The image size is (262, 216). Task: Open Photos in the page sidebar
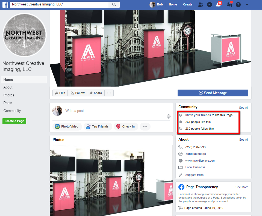coord(9,95)
